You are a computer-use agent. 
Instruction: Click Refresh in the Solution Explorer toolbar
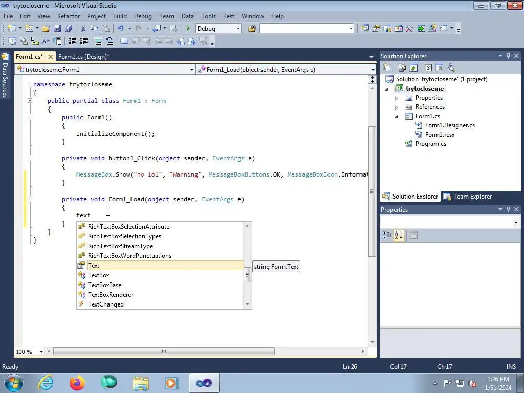413,68
